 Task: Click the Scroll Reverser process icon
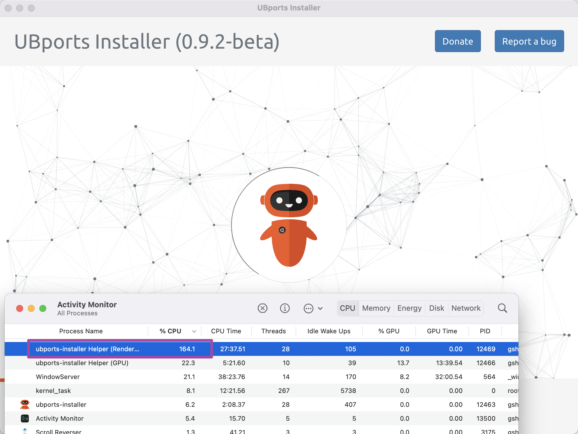[25, 431]
